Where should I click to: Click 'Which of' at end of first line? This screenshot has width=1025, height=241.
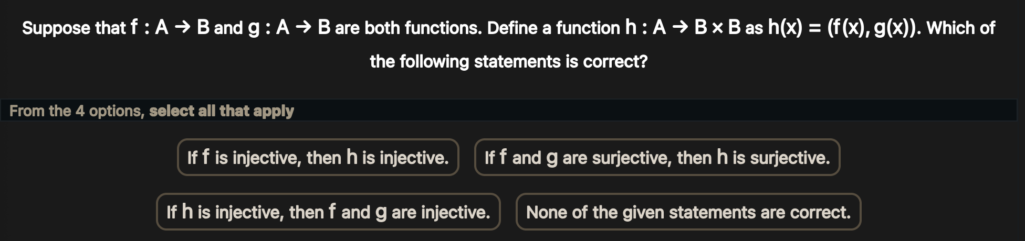click(x=960, y=28)
